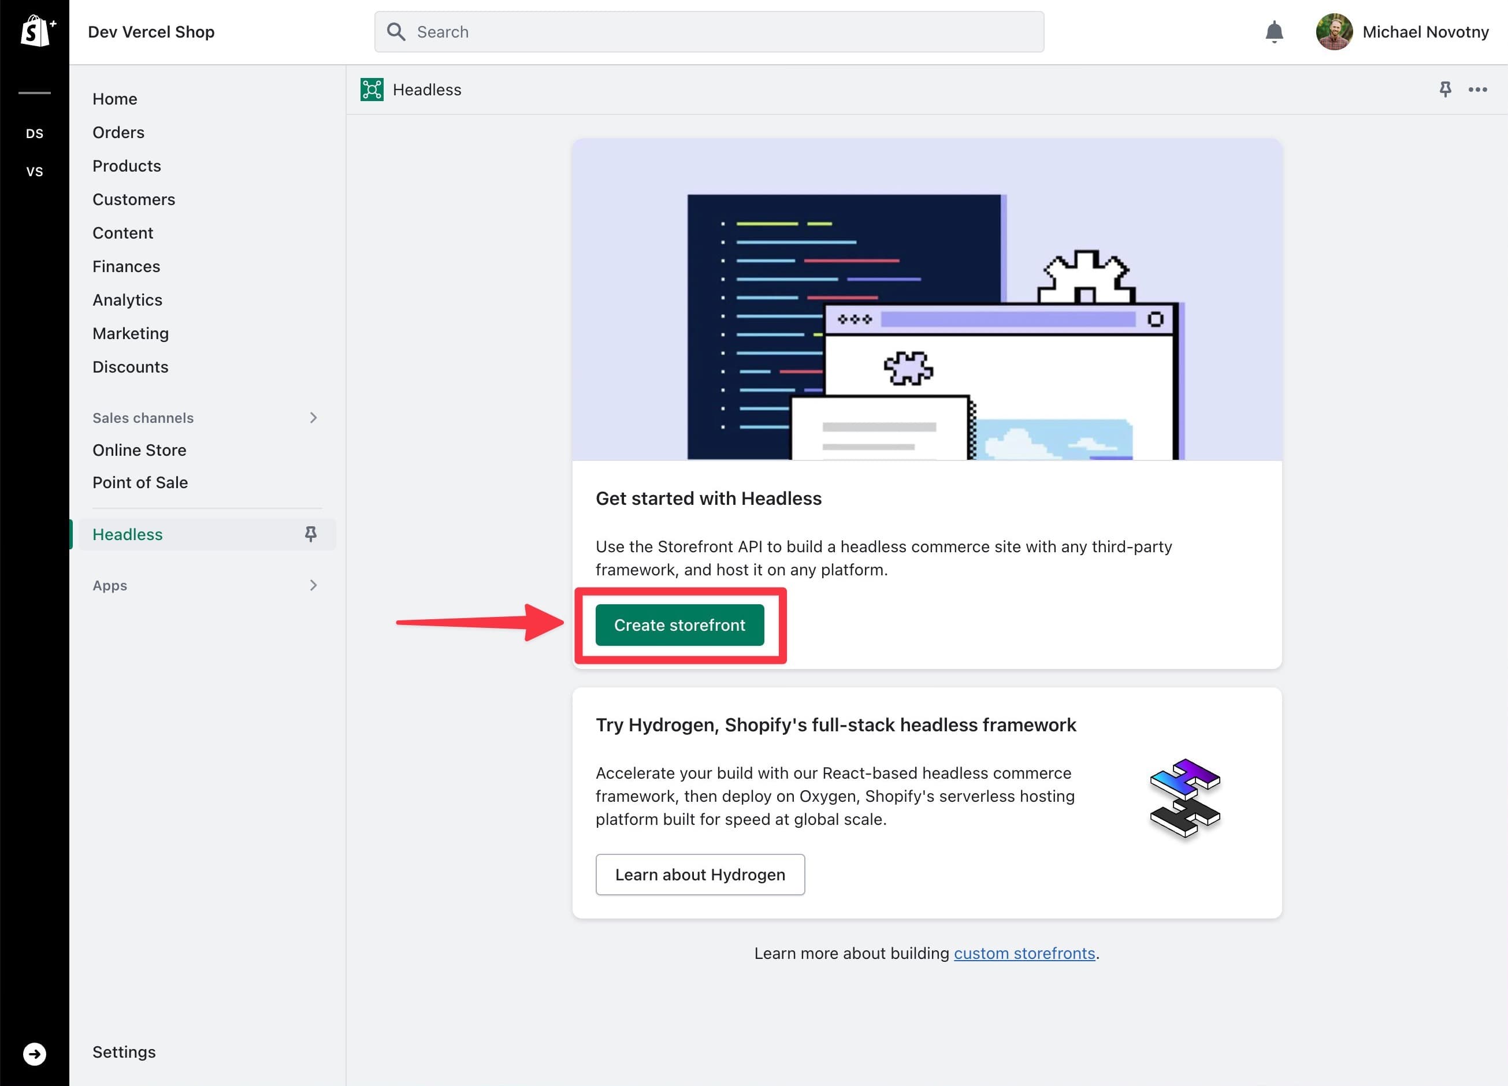Open Michael Novotny's profile avatar
The width and height of the screenshot is (1508, 1086).
click(x=1334, y=32)
